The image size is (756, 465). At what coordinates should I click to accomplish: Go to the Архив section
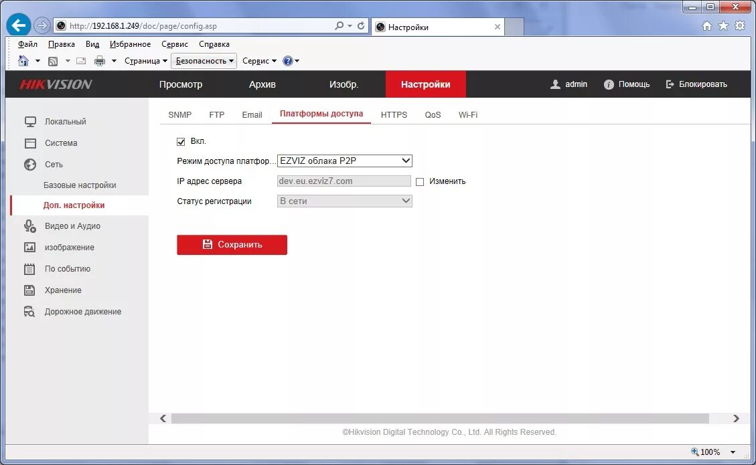tap(262, 84)
